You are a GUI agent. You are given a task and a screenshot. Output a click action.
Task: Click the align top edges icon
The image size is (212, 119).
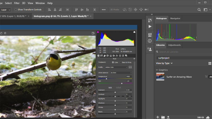[x=76, y=10]
